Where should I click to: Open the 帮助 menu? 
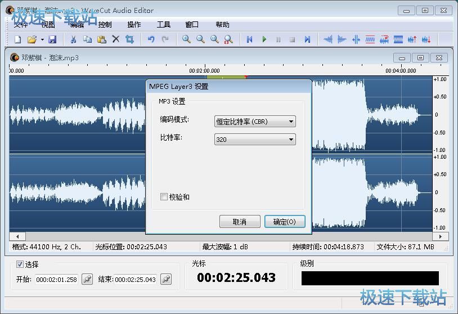222,25
